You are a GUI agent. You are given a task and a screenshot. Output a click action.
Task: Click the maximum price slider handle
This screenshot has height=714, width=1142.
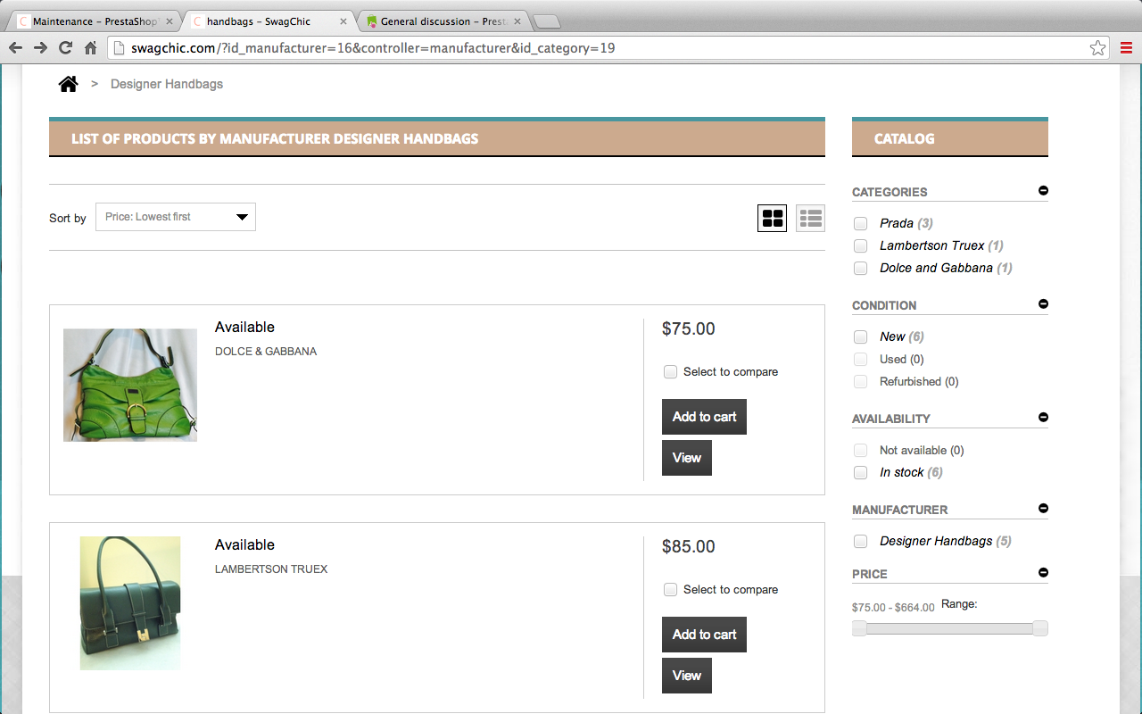pyautogui.click(x=1040, y=628)
